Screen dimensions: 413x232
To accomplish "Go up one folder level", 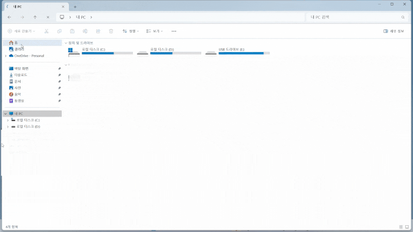I will (35, 17).
